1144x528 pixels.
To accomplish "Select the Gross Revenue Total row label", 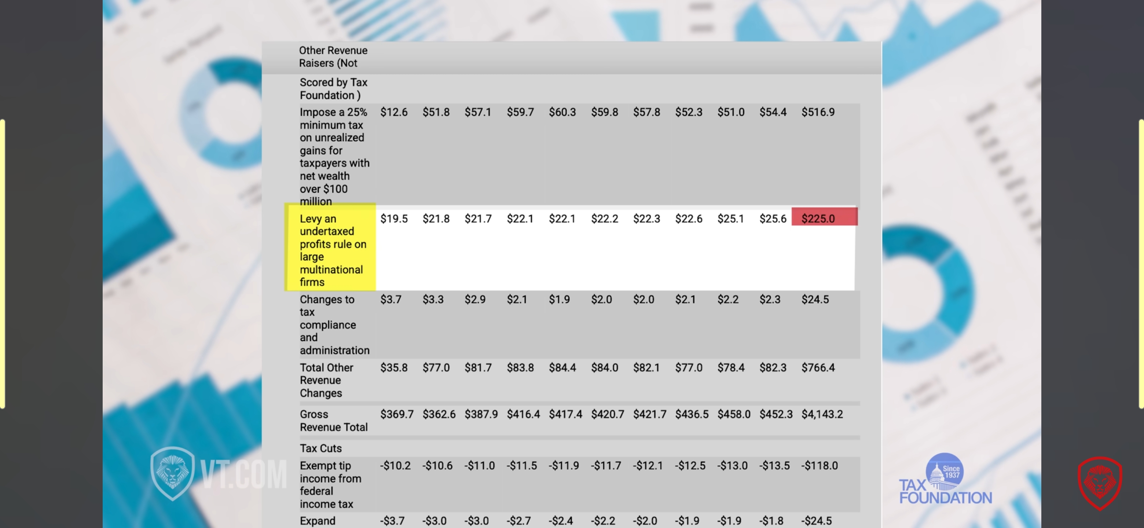I will [333, 420].
